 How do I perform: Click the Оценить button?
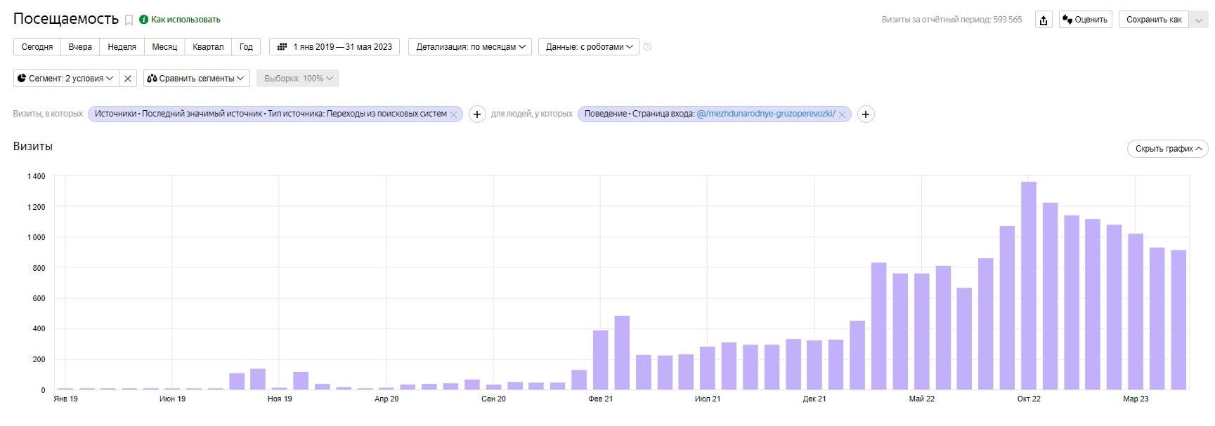(1085, 20)
